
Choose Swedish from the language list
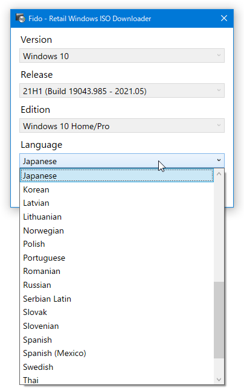pos(117,367)
